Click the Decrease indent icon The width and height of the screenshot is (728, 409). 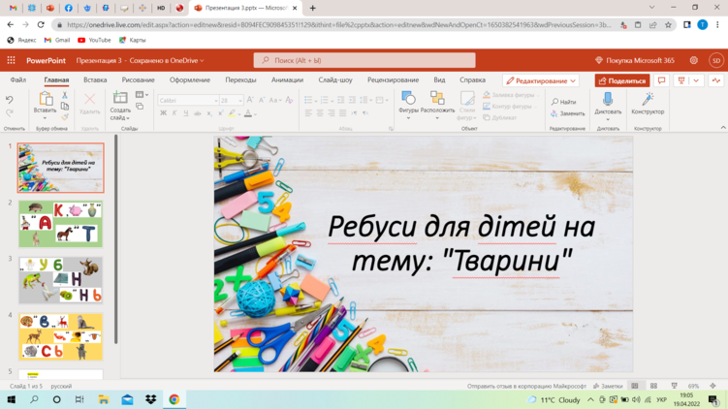pyautogui.click(x=340, y=100)
